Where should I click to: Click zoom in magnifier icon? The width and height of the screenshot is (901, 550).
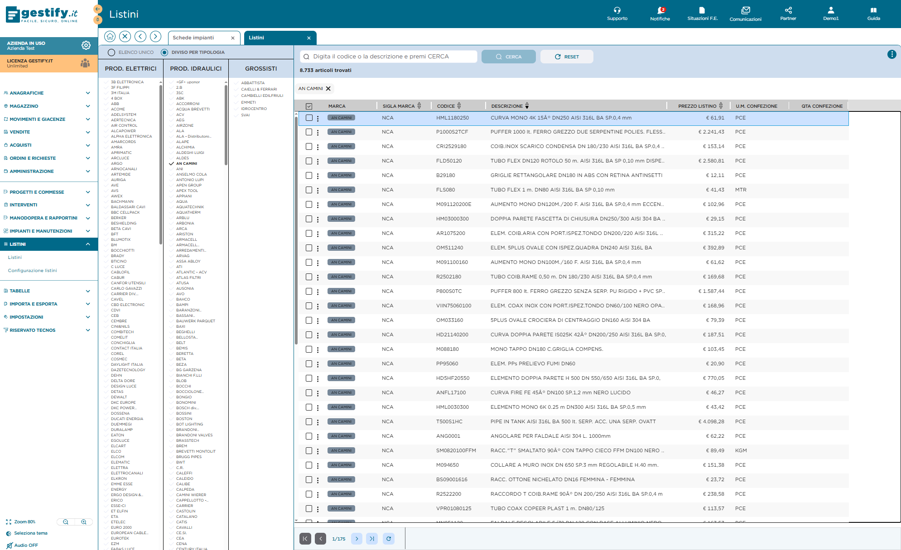[x=84, y=522]
